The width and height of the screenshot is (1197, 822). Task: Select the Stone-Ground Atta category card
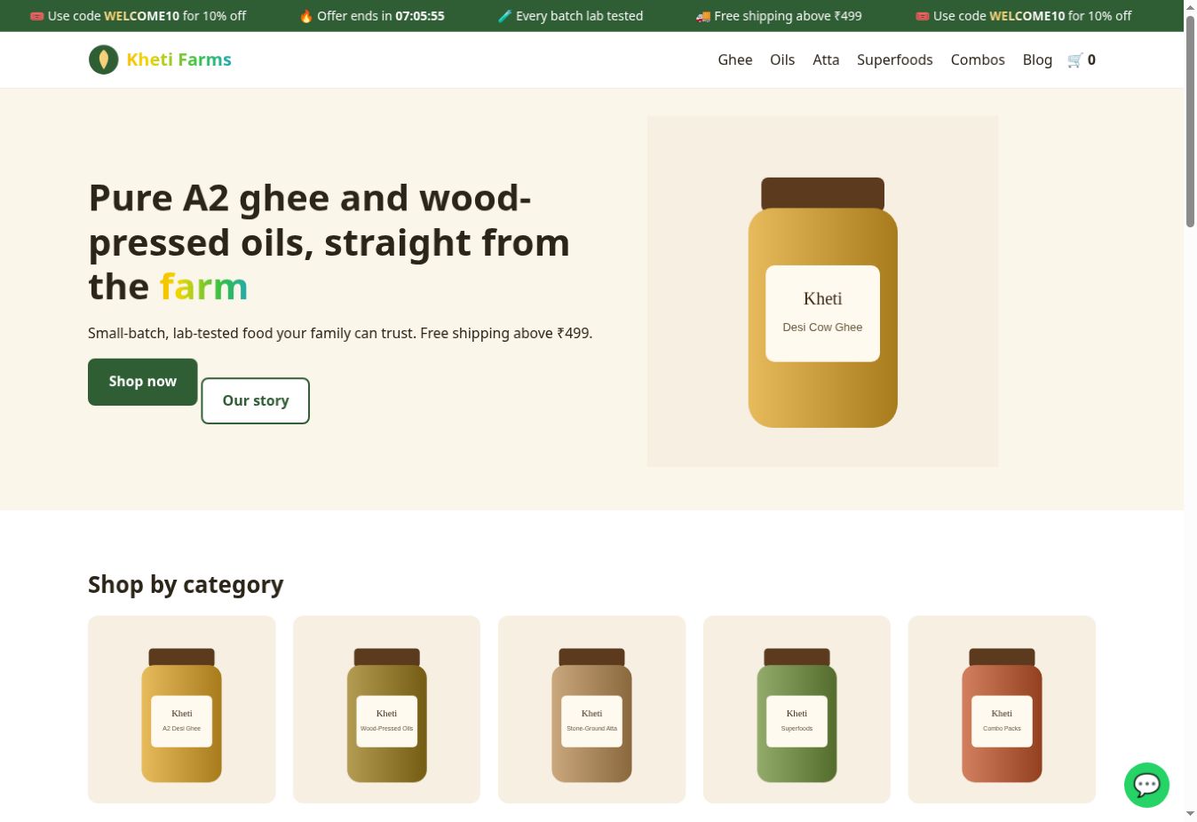point(592,709)
